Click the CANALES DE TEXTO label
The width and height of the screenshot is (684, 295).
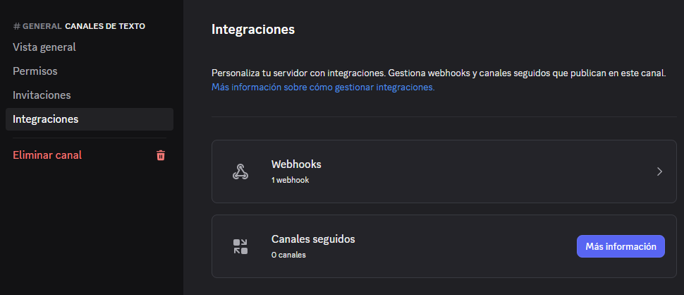click(105, 26)
